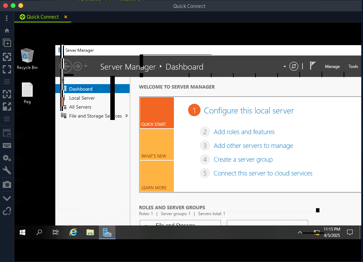Open the notifications flag icon
The height and width of the screenshot is (262, 363).
click(x=313, y=66)
